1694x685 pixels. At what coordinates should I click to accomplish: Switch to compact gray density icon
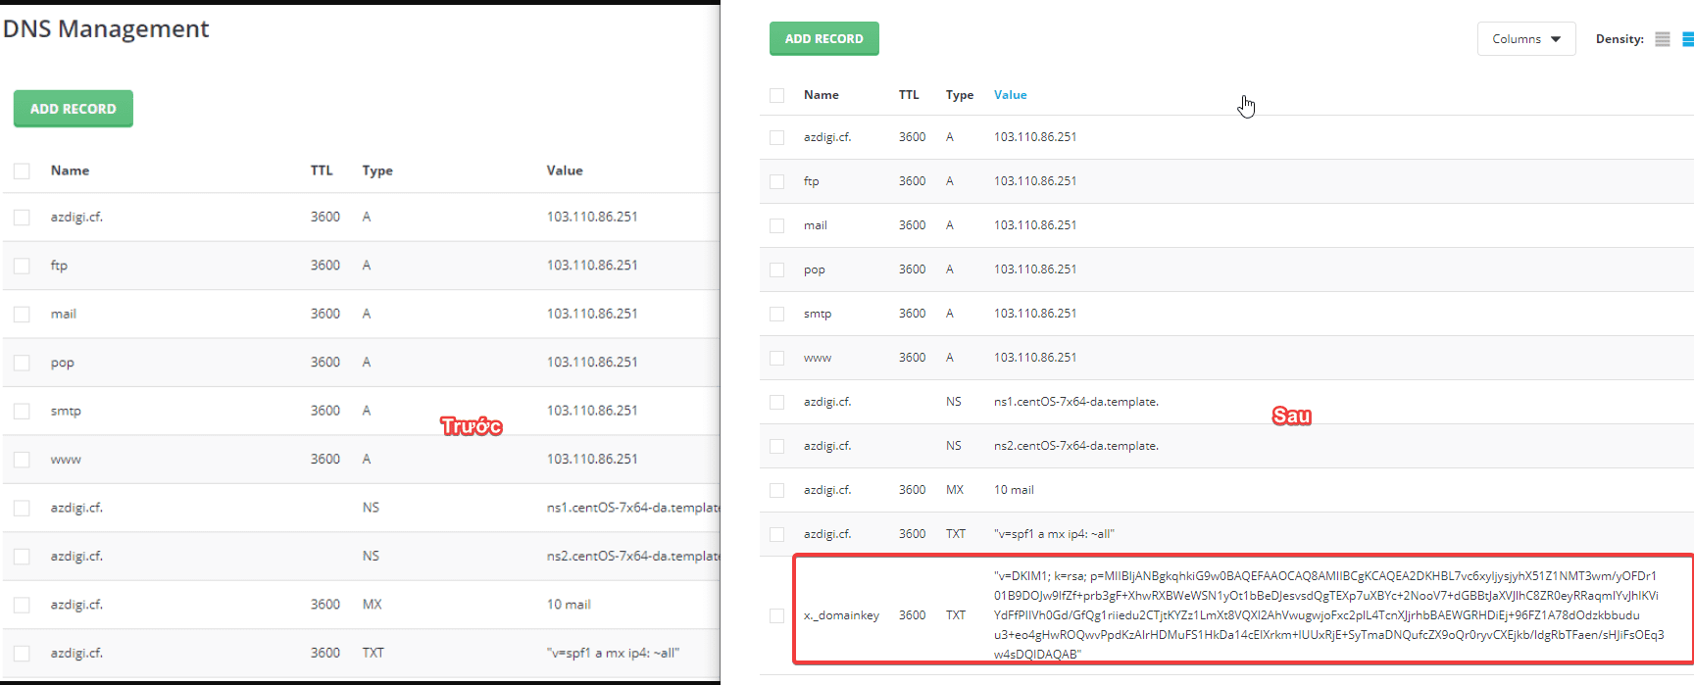pyautogui.click(x=1662, y=39)
